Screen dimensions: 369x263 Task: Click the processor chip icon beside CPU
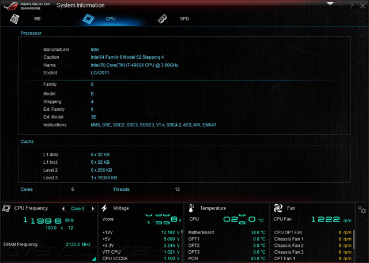click(88, 18)
